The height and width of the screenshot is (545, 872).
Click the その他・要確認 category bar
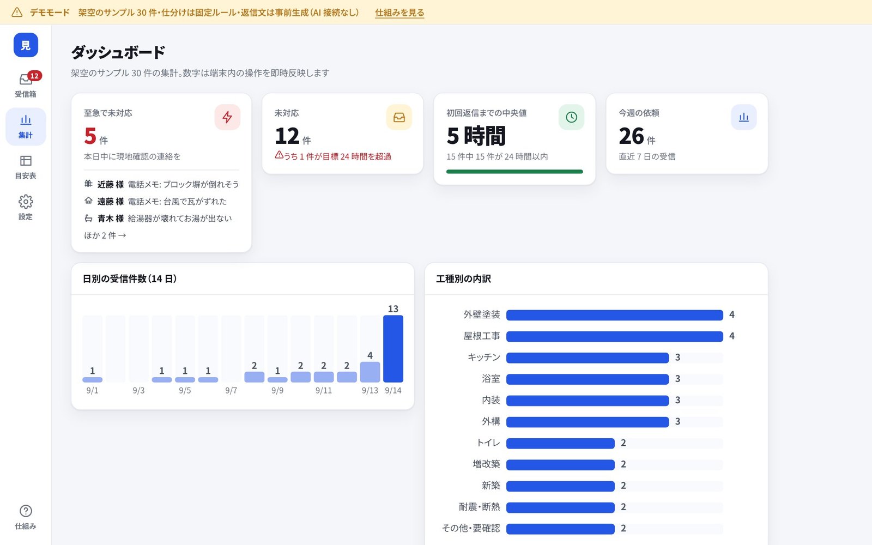[x=560, y=529]
